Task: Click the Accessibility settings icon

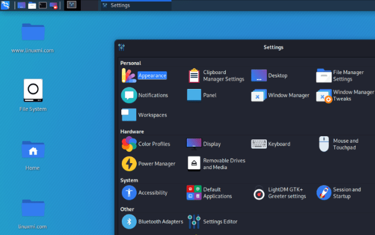Action: [x=129, y=193]
